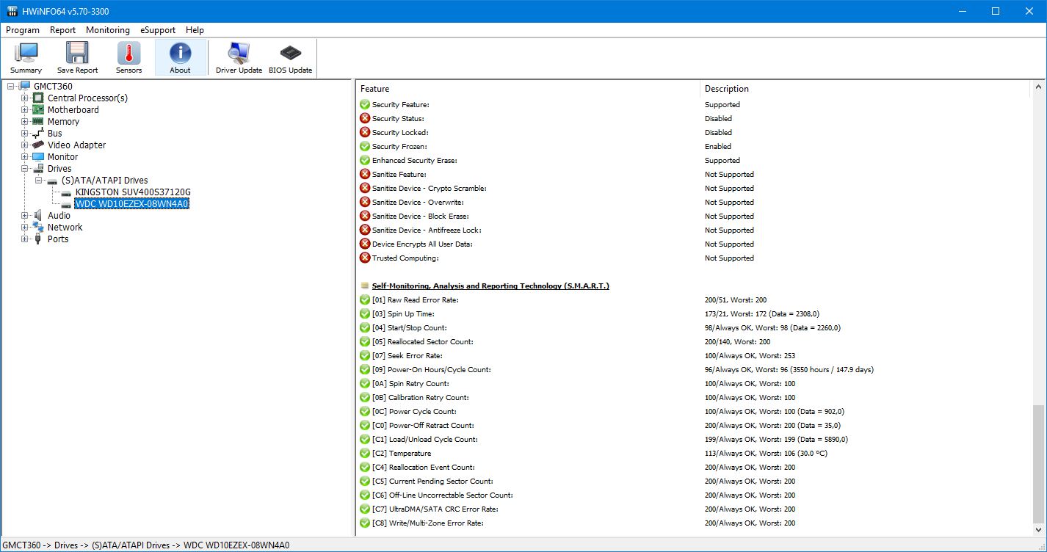Select the UltraDMA/SATA CRC Error Rate row
Viewport: 1047px width, 552px height.
pyautogui.click(x=694, y=509)
